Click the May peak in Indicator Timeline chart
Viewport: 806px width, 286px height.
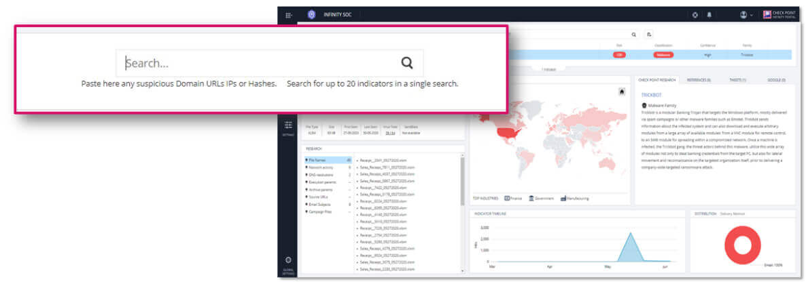coord(631,234)
